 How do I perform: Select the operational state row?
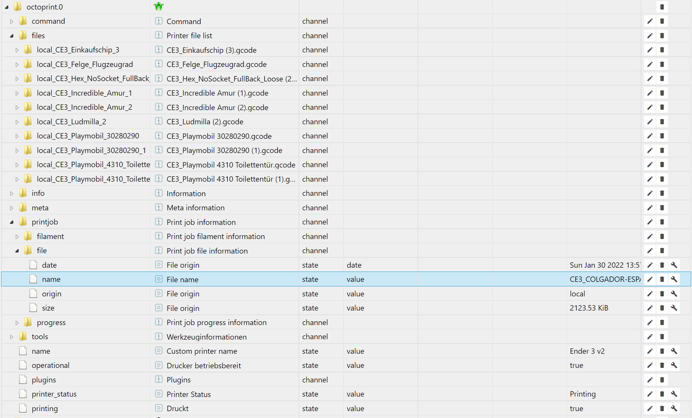(x=346, y=365)
